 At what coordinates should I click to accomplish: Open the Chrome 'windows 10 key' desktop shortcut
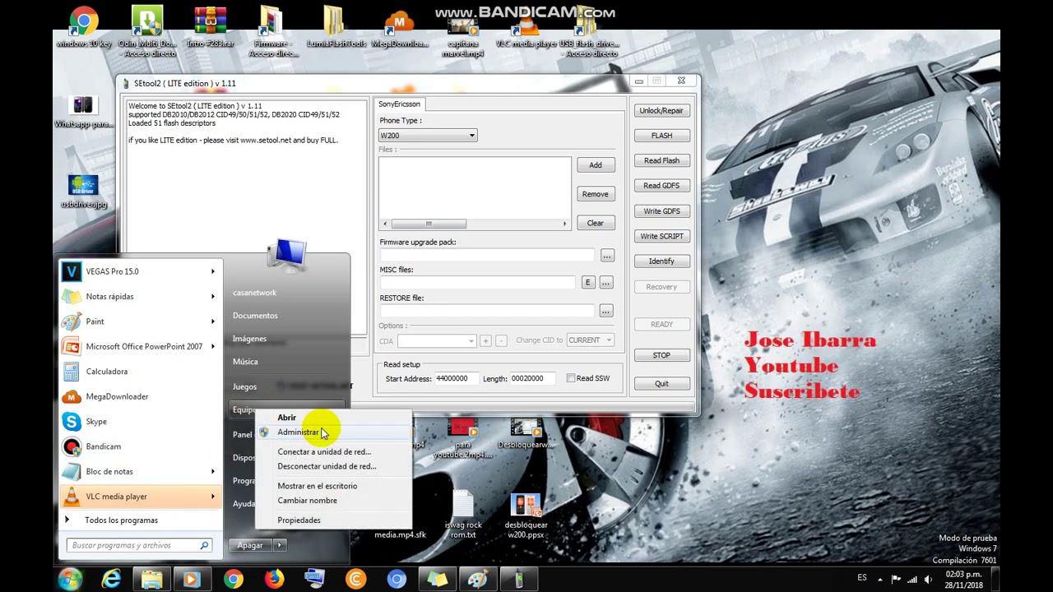83,28
